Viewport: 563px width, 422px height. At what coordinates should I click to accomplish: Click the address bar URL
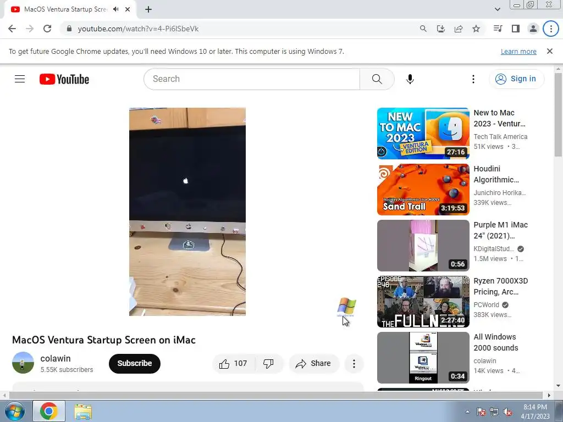[x=138, y=29]
